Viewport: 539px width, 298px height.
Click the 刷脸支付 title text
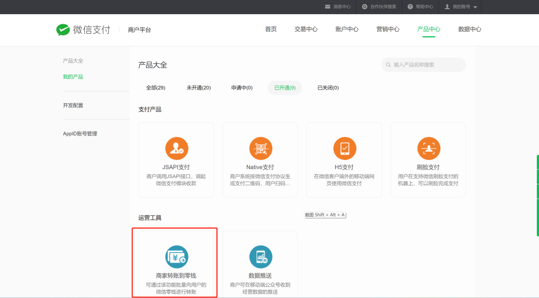click(428, 167)
